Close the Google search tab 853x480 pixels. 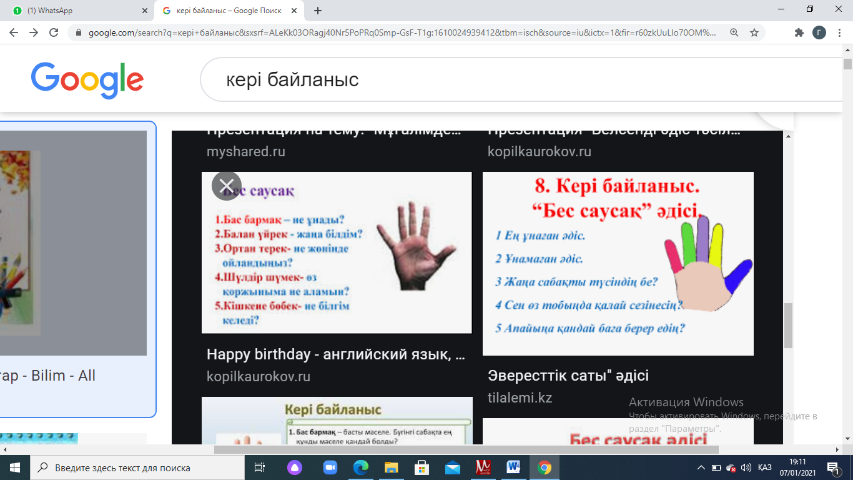[x=294, y=11]
